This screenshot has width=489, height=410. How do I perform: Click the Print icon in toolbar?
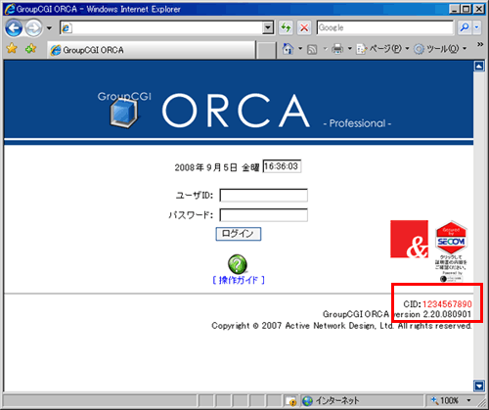(337, 49)
